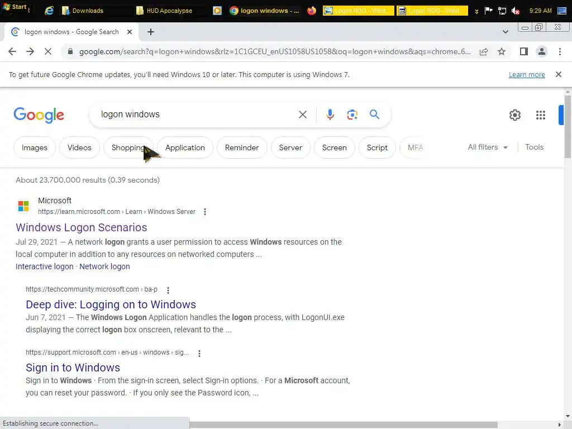Open more options for the Microsoft Learn result
572x429 pixels.
205,212
